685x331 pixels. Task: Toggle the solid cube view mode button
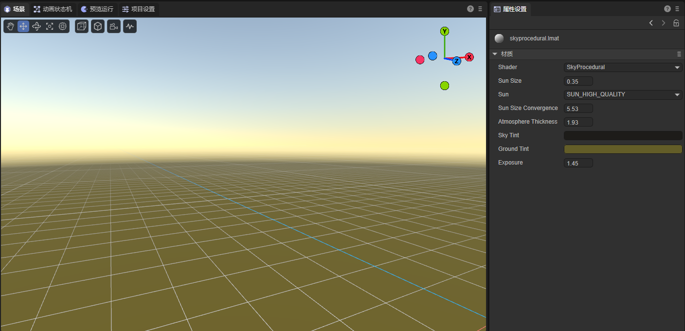[x=98, y=26]
